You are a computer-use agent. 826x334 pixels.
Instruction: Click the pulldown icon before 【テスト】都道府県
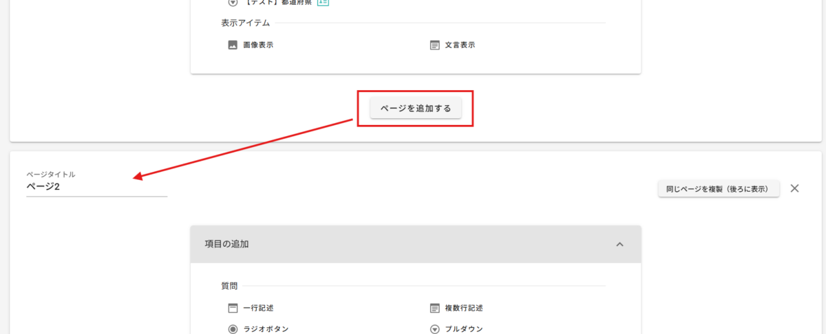click(x=233, y=2)
